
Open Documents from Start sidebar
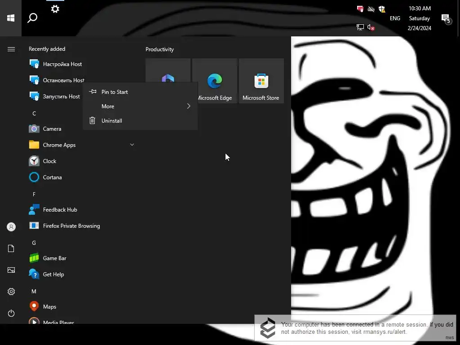pos(11,248)
